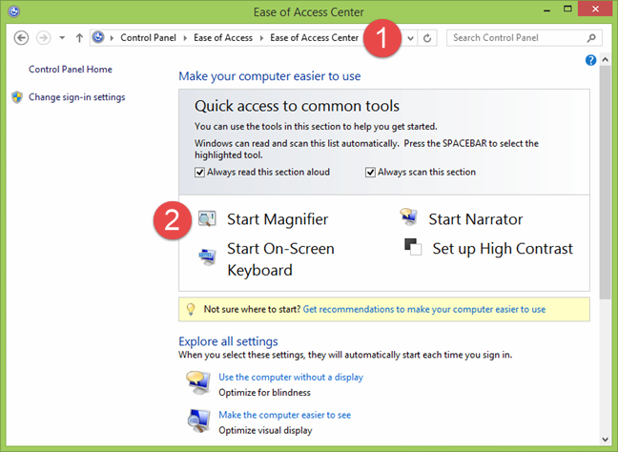Click the Back navigation arrow
This screenshot has width=618, height=452.
tap(21, 38)
